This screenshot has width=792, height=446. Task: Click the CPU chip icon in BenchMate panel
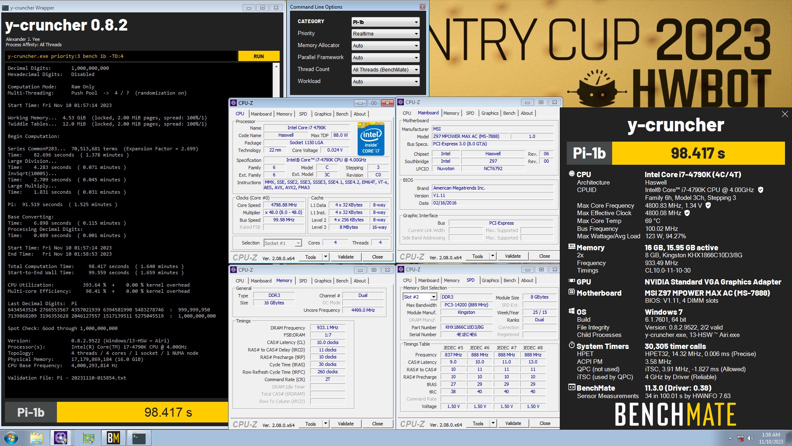572,174
